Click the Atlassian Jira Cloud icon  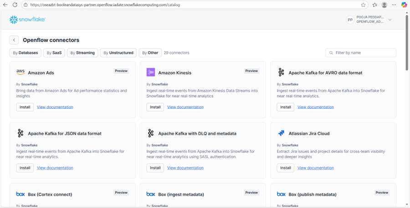pyautogui.click(x=281, y=134)
